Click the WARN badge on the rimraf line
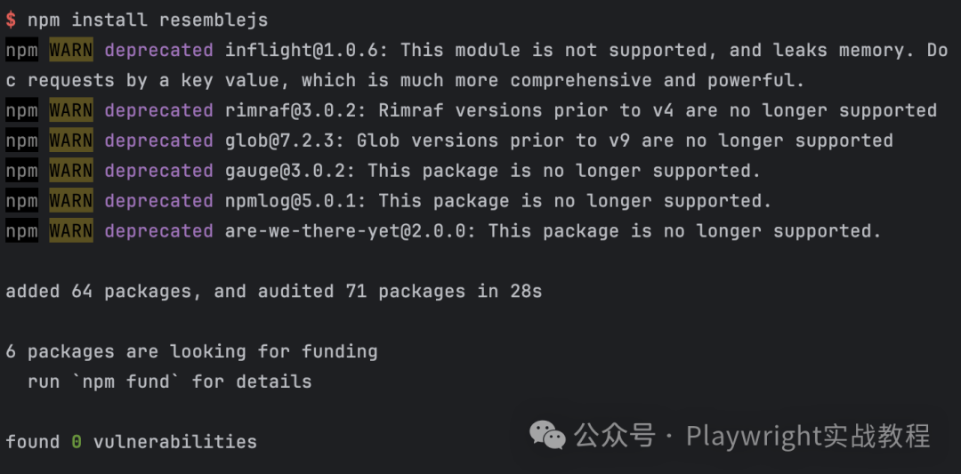961x474 pixels. click(x=71, y=110)
